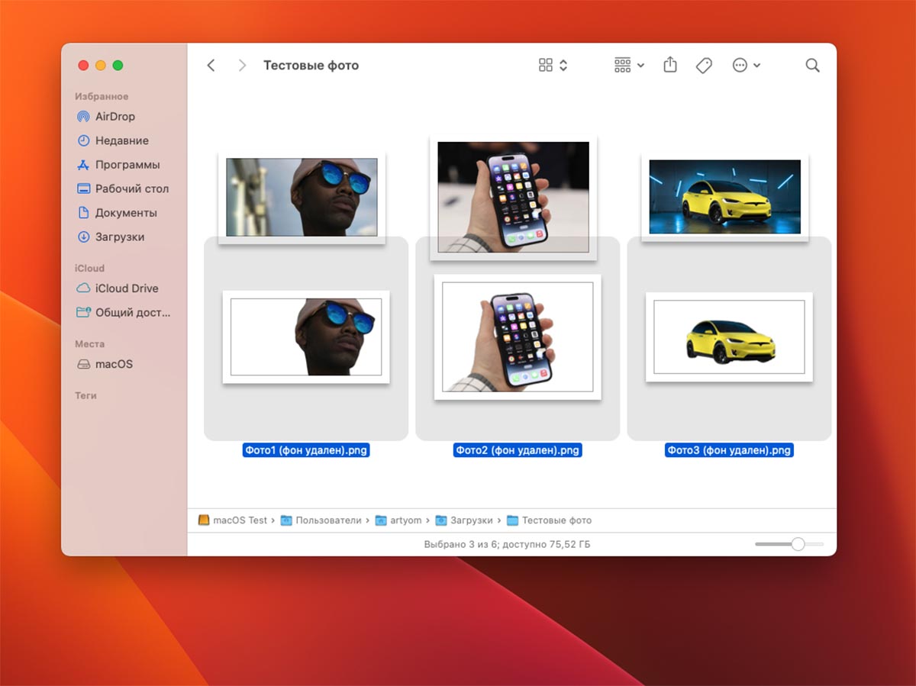
Task: Click macOS Test in path bar
Action: (x=233, y=520)
